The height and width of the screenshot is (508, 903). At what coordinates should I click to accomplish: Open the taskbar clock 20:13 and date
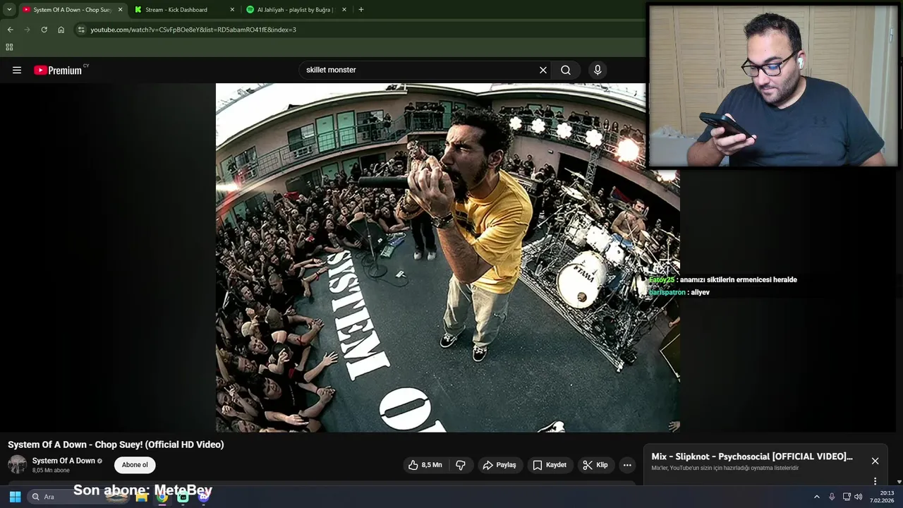(882, 497)
